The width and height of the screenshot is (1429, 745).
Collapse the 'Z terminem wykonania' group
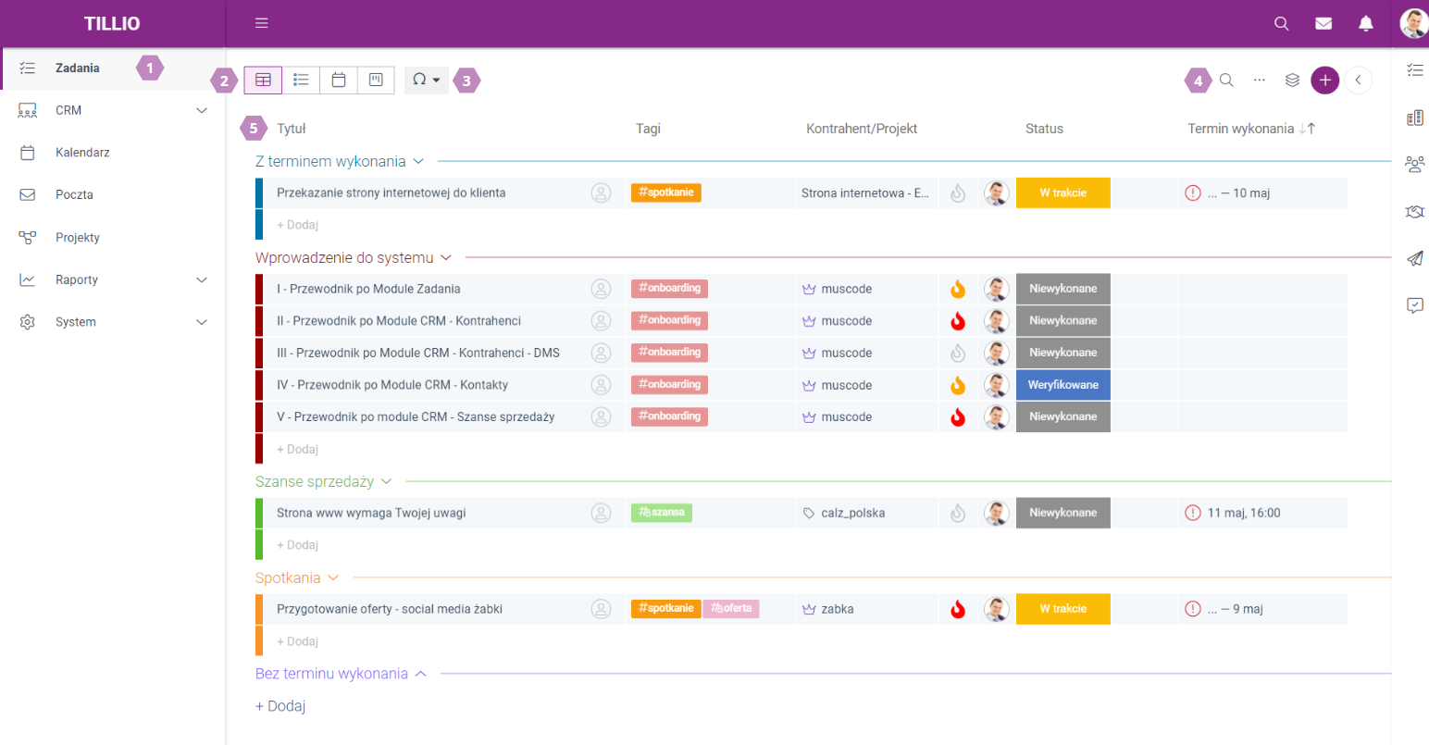pyautogui.click(x=417, y=161)
